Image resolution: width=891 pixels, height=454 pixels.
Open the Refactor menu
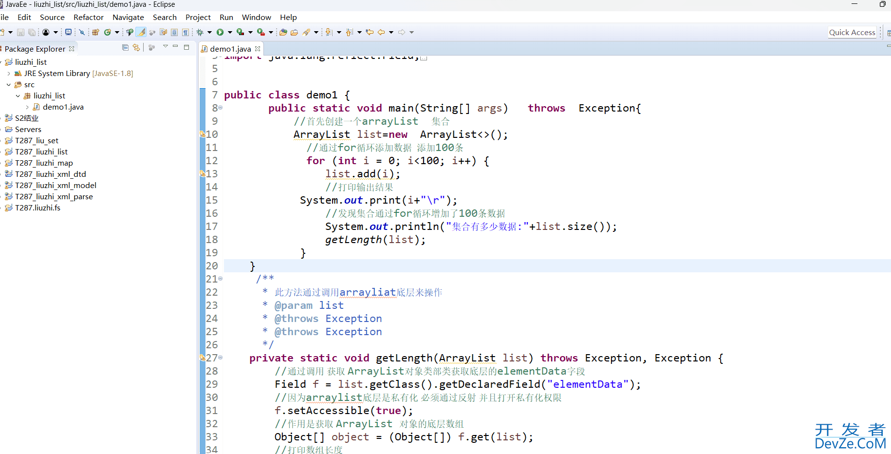(x=89, y=17)
